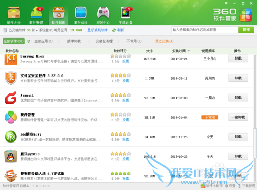This screenshot has height=190, width=257.
Task: Switch to 插件卸载 tab
Action: pyautogui.click(x=74, y=41)
